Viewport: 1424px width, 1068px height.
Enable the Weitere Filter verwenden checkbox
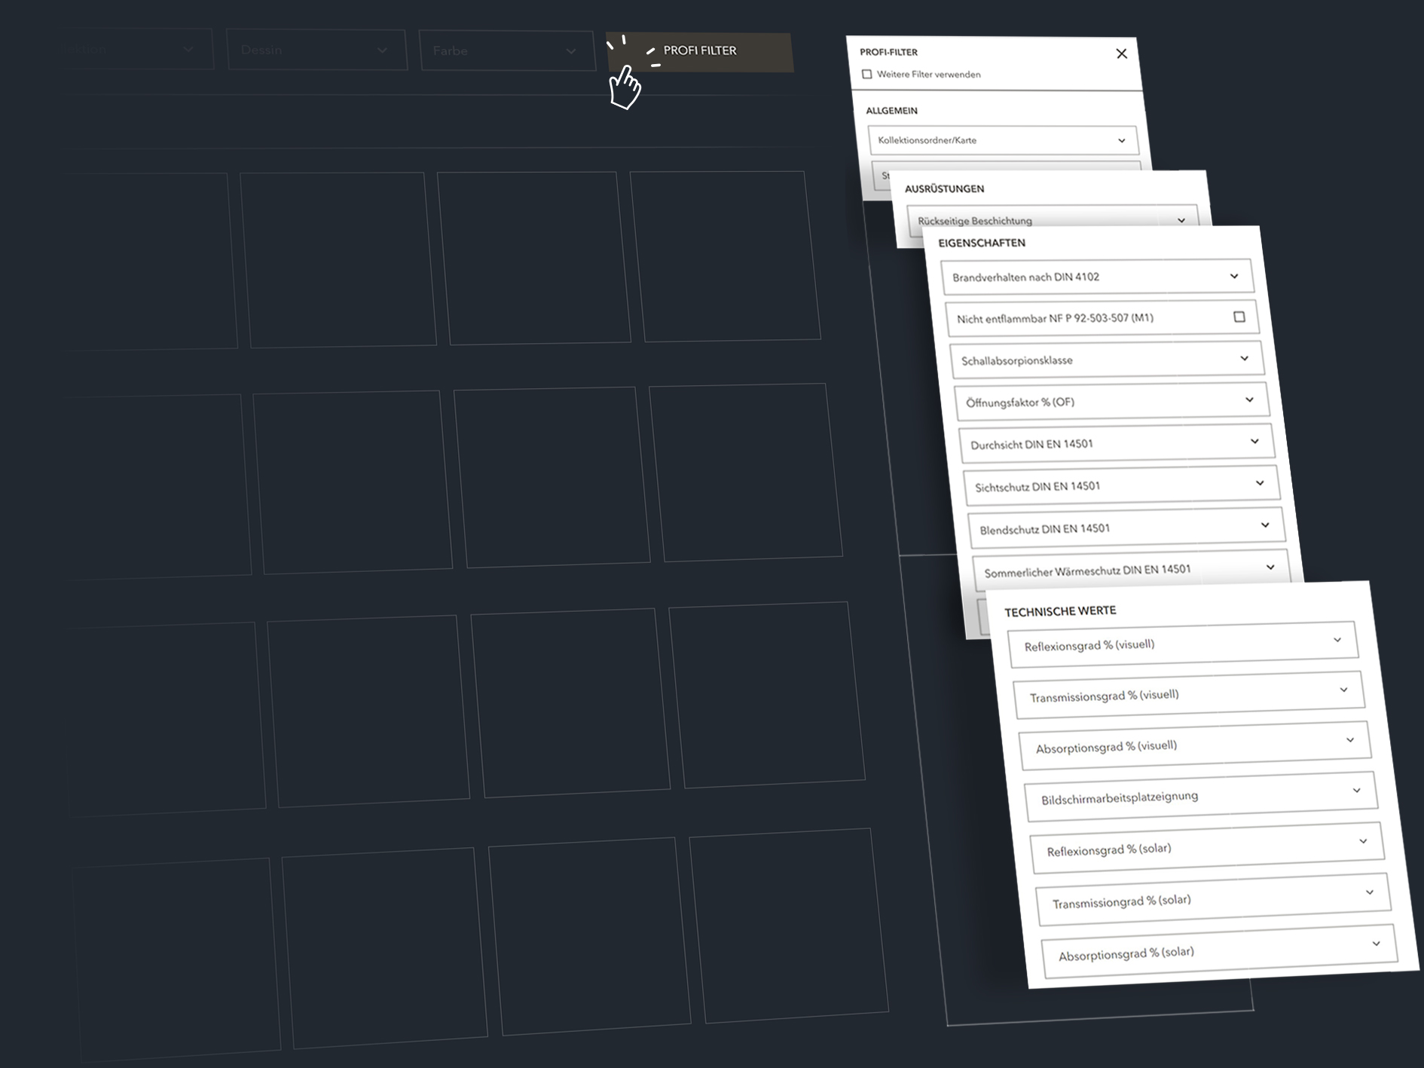point(867,75)
